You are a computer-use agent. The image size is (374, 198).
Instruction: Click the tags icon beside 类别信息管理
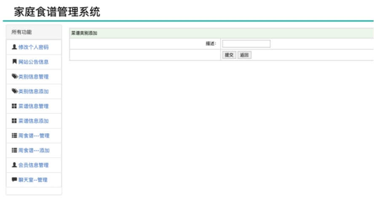coord(15,76)
